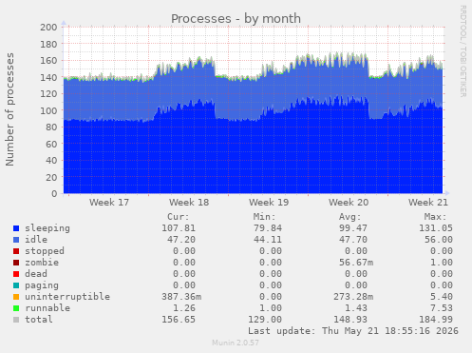Click uninterruptible current value 387.36m
Screen dimensions: 472x353
click(181, 297)
